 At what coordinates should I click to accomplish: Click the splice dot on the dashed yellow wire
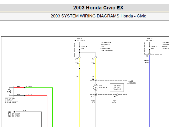tap(80, 69)
